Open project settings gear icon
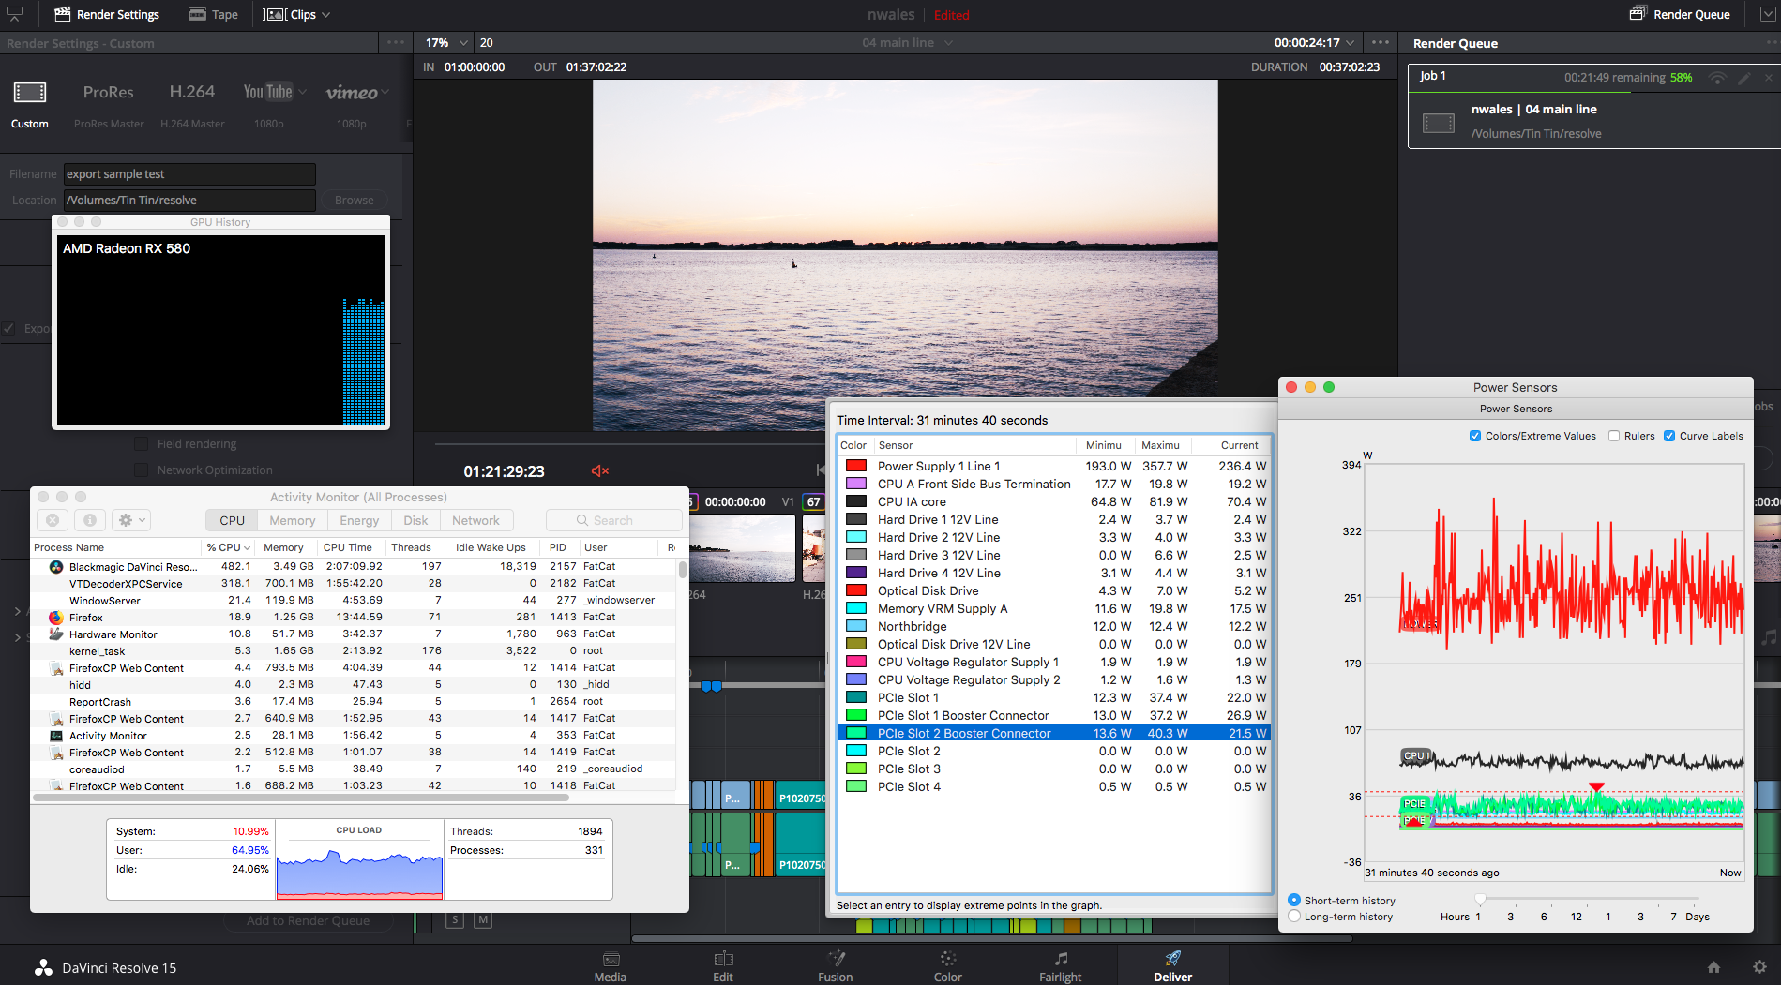 point(1759,967)
